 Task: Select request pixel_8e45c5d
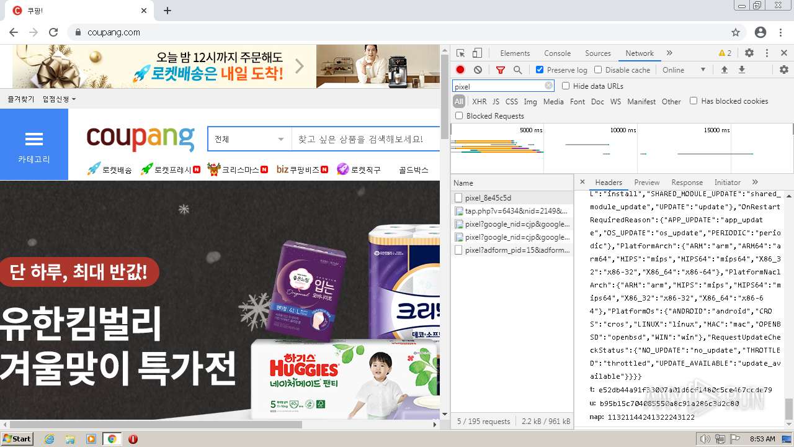512,198
